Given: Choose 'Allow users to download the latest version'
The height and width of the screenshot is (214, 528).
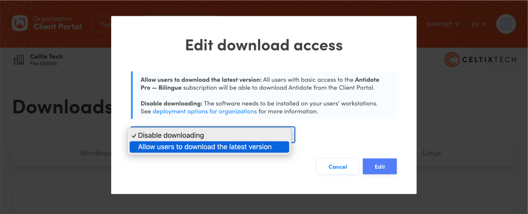Looking at the screenshot, I should coord(205,147).
